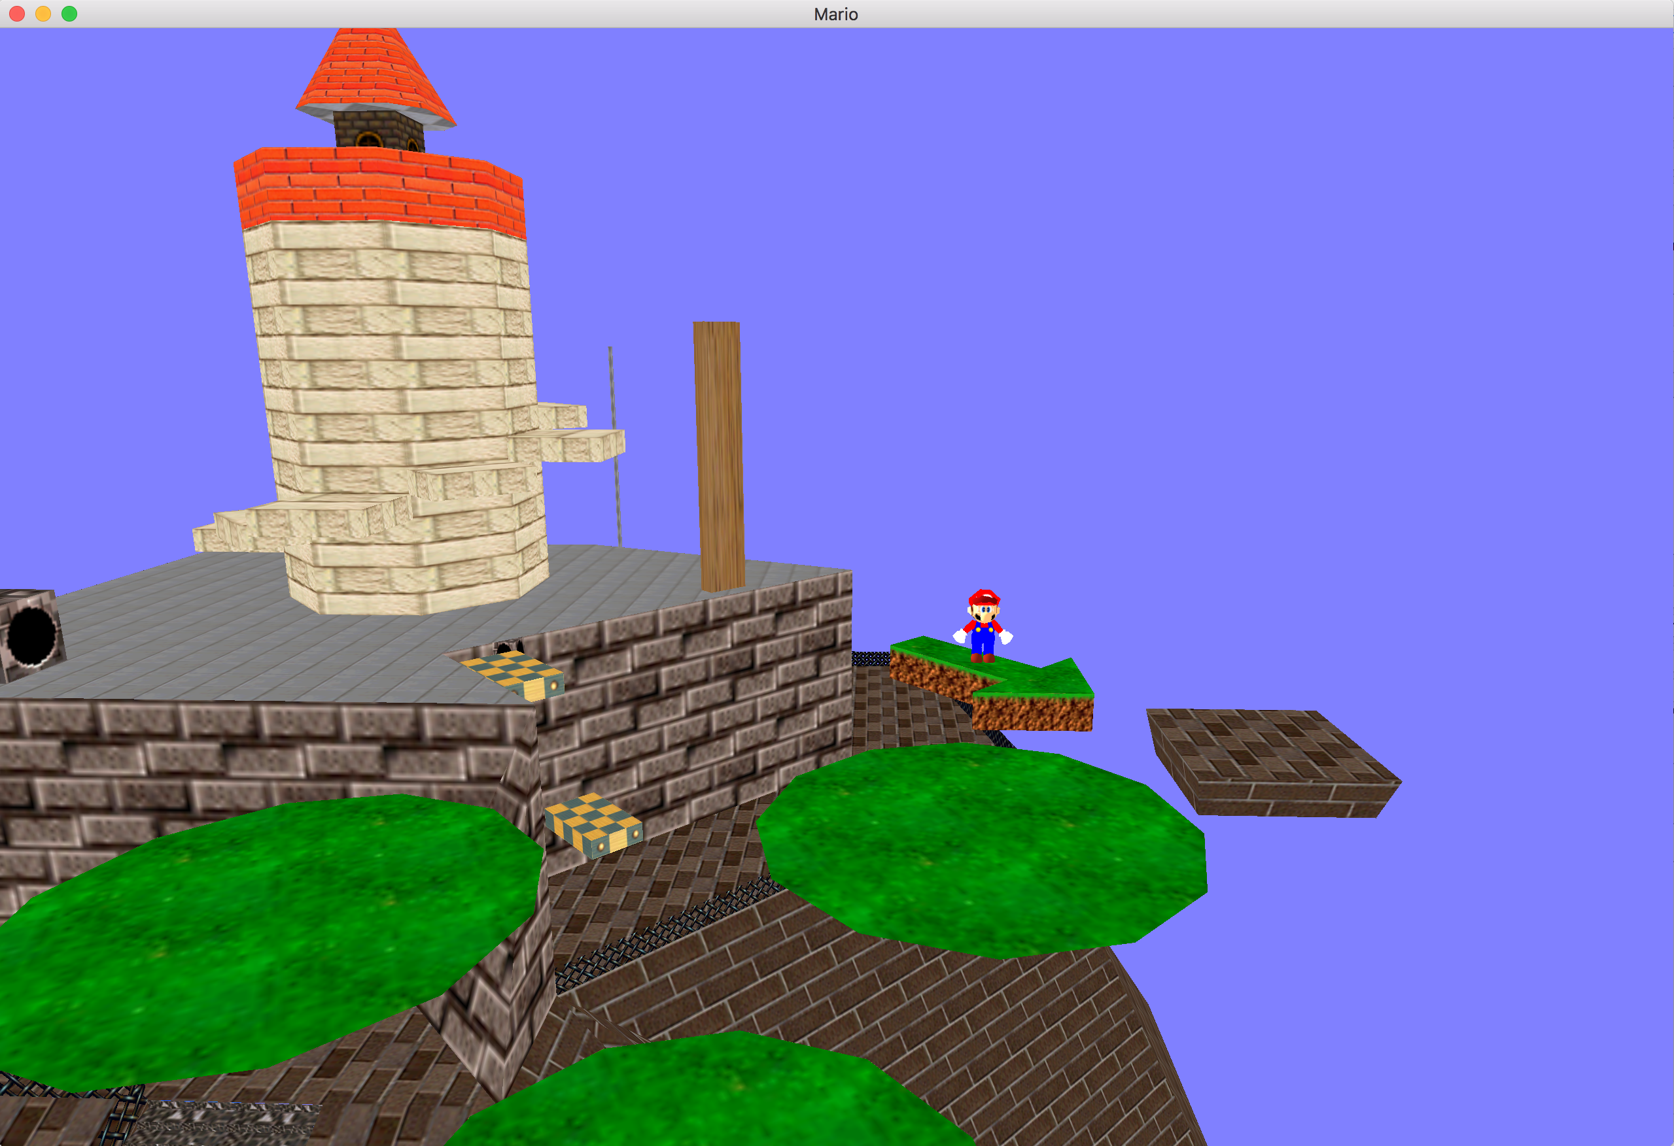
Task: Click the floating brown brick platform
Action: coord(1273,762)
